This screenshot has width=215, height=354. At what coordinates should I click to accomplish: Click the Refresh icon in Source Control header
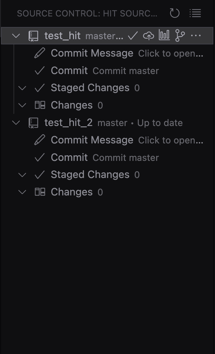click(175, 13)
